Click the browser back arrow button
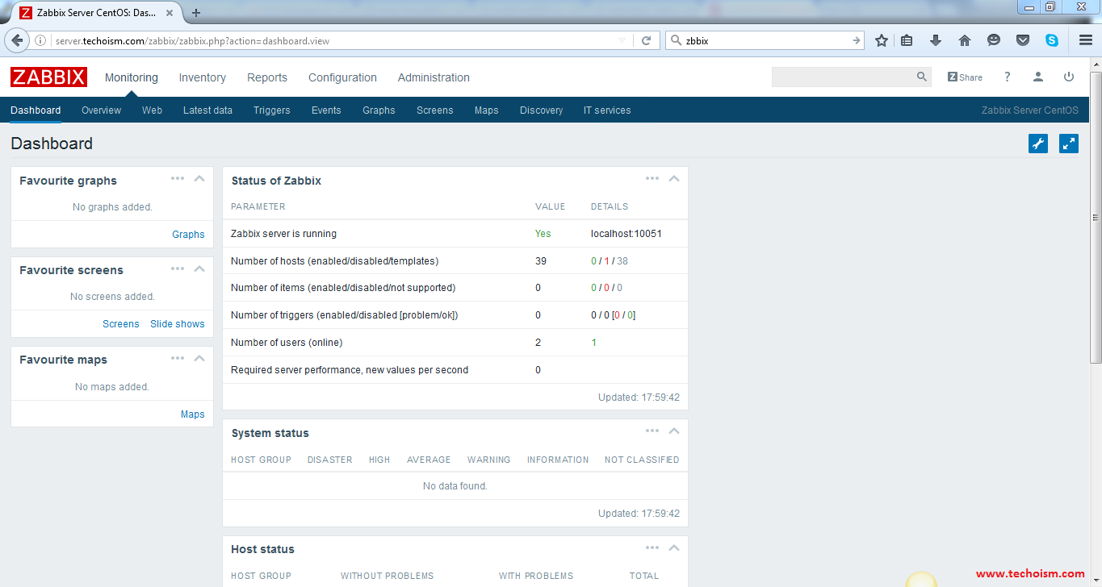1102x587 pixels. 18,40
